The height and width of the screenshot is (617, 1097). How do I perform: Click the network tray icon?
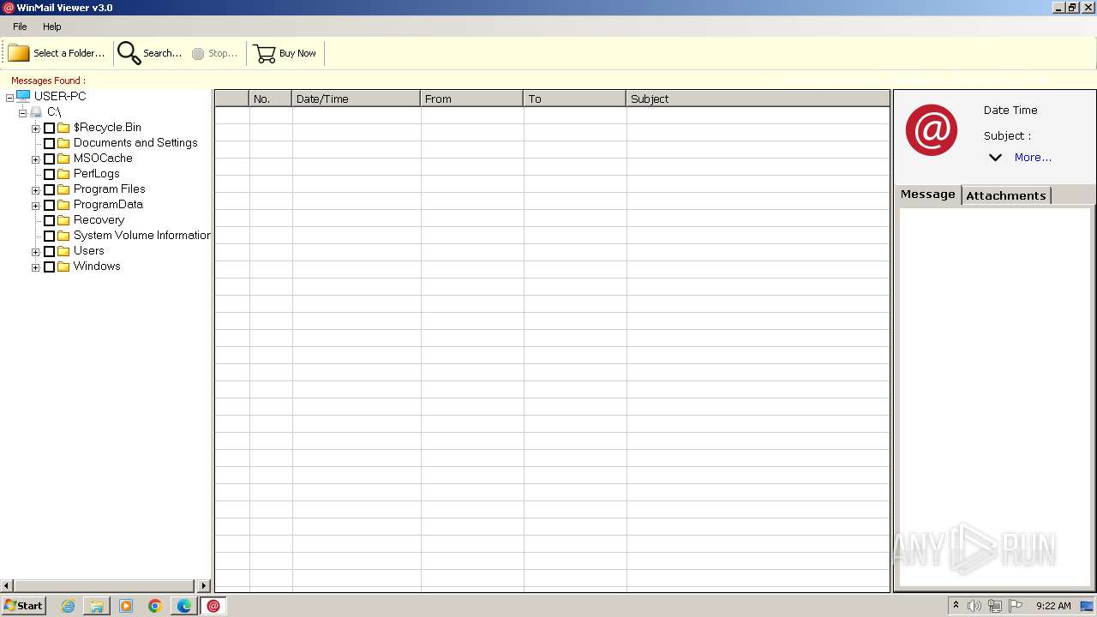[x=995, y=606]
